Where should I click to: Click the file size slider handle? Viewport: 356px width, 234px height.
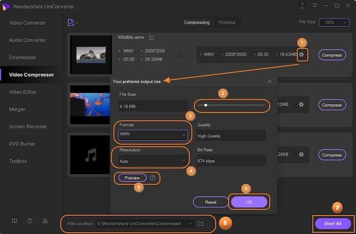[x=205, y=105]
